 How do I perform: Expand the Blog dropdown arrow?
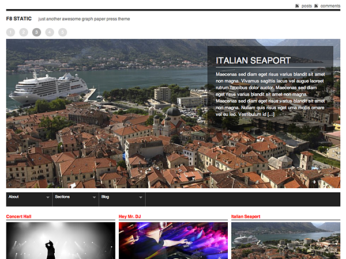141,197
